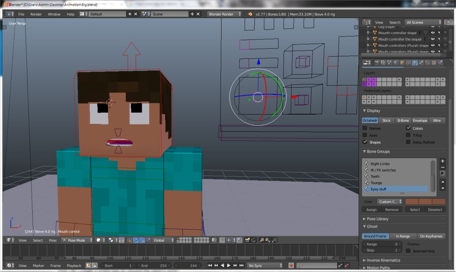Jump to the start frame
The width and height of the screenshot is (456, 272).
(210, 266)
